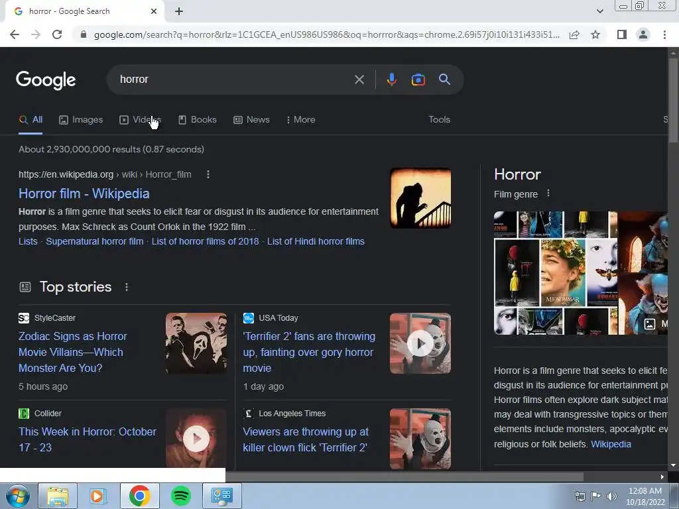Switch to the Images tab
679x509 pixels.
click(x=81, y=119)
